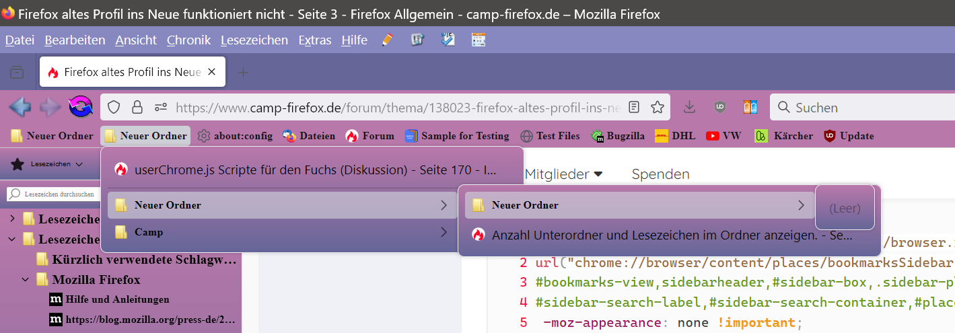Open the new tab plus button
955x333 pixels.
[244, 73]
